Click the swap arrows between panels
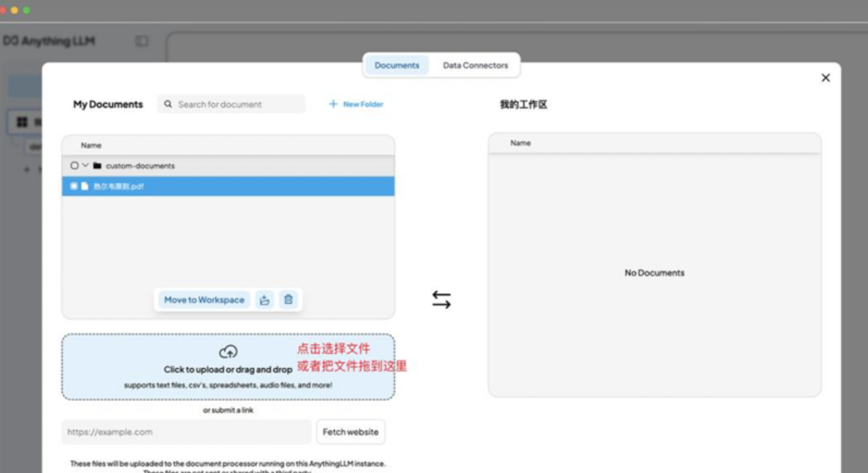The image size is (868, 473). coord(442,299)
